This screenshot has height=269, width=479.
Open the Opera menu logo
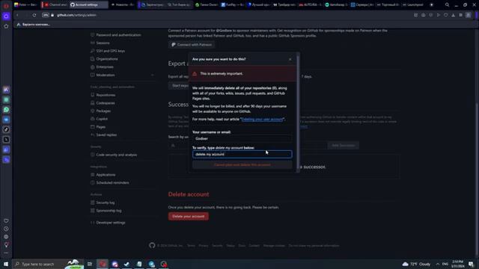tap(6, 6)
